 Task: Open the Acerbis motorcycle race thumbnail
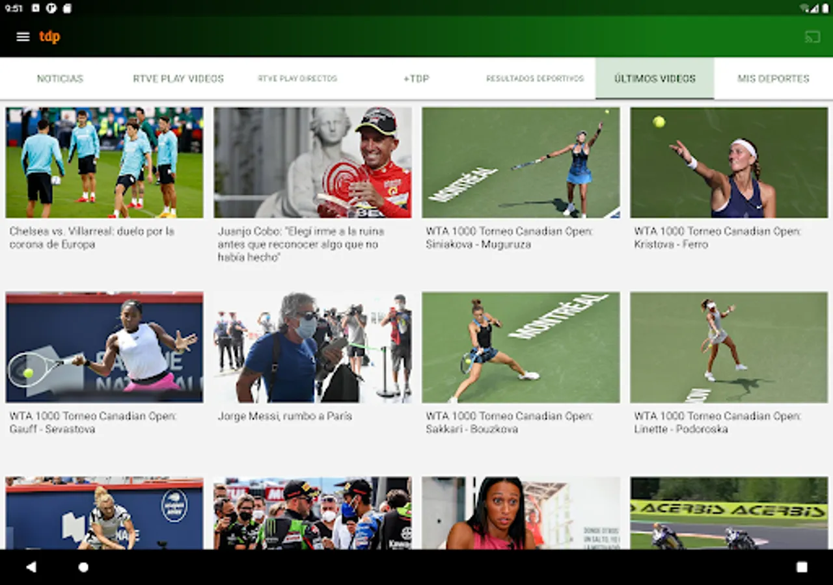(729, 513)
